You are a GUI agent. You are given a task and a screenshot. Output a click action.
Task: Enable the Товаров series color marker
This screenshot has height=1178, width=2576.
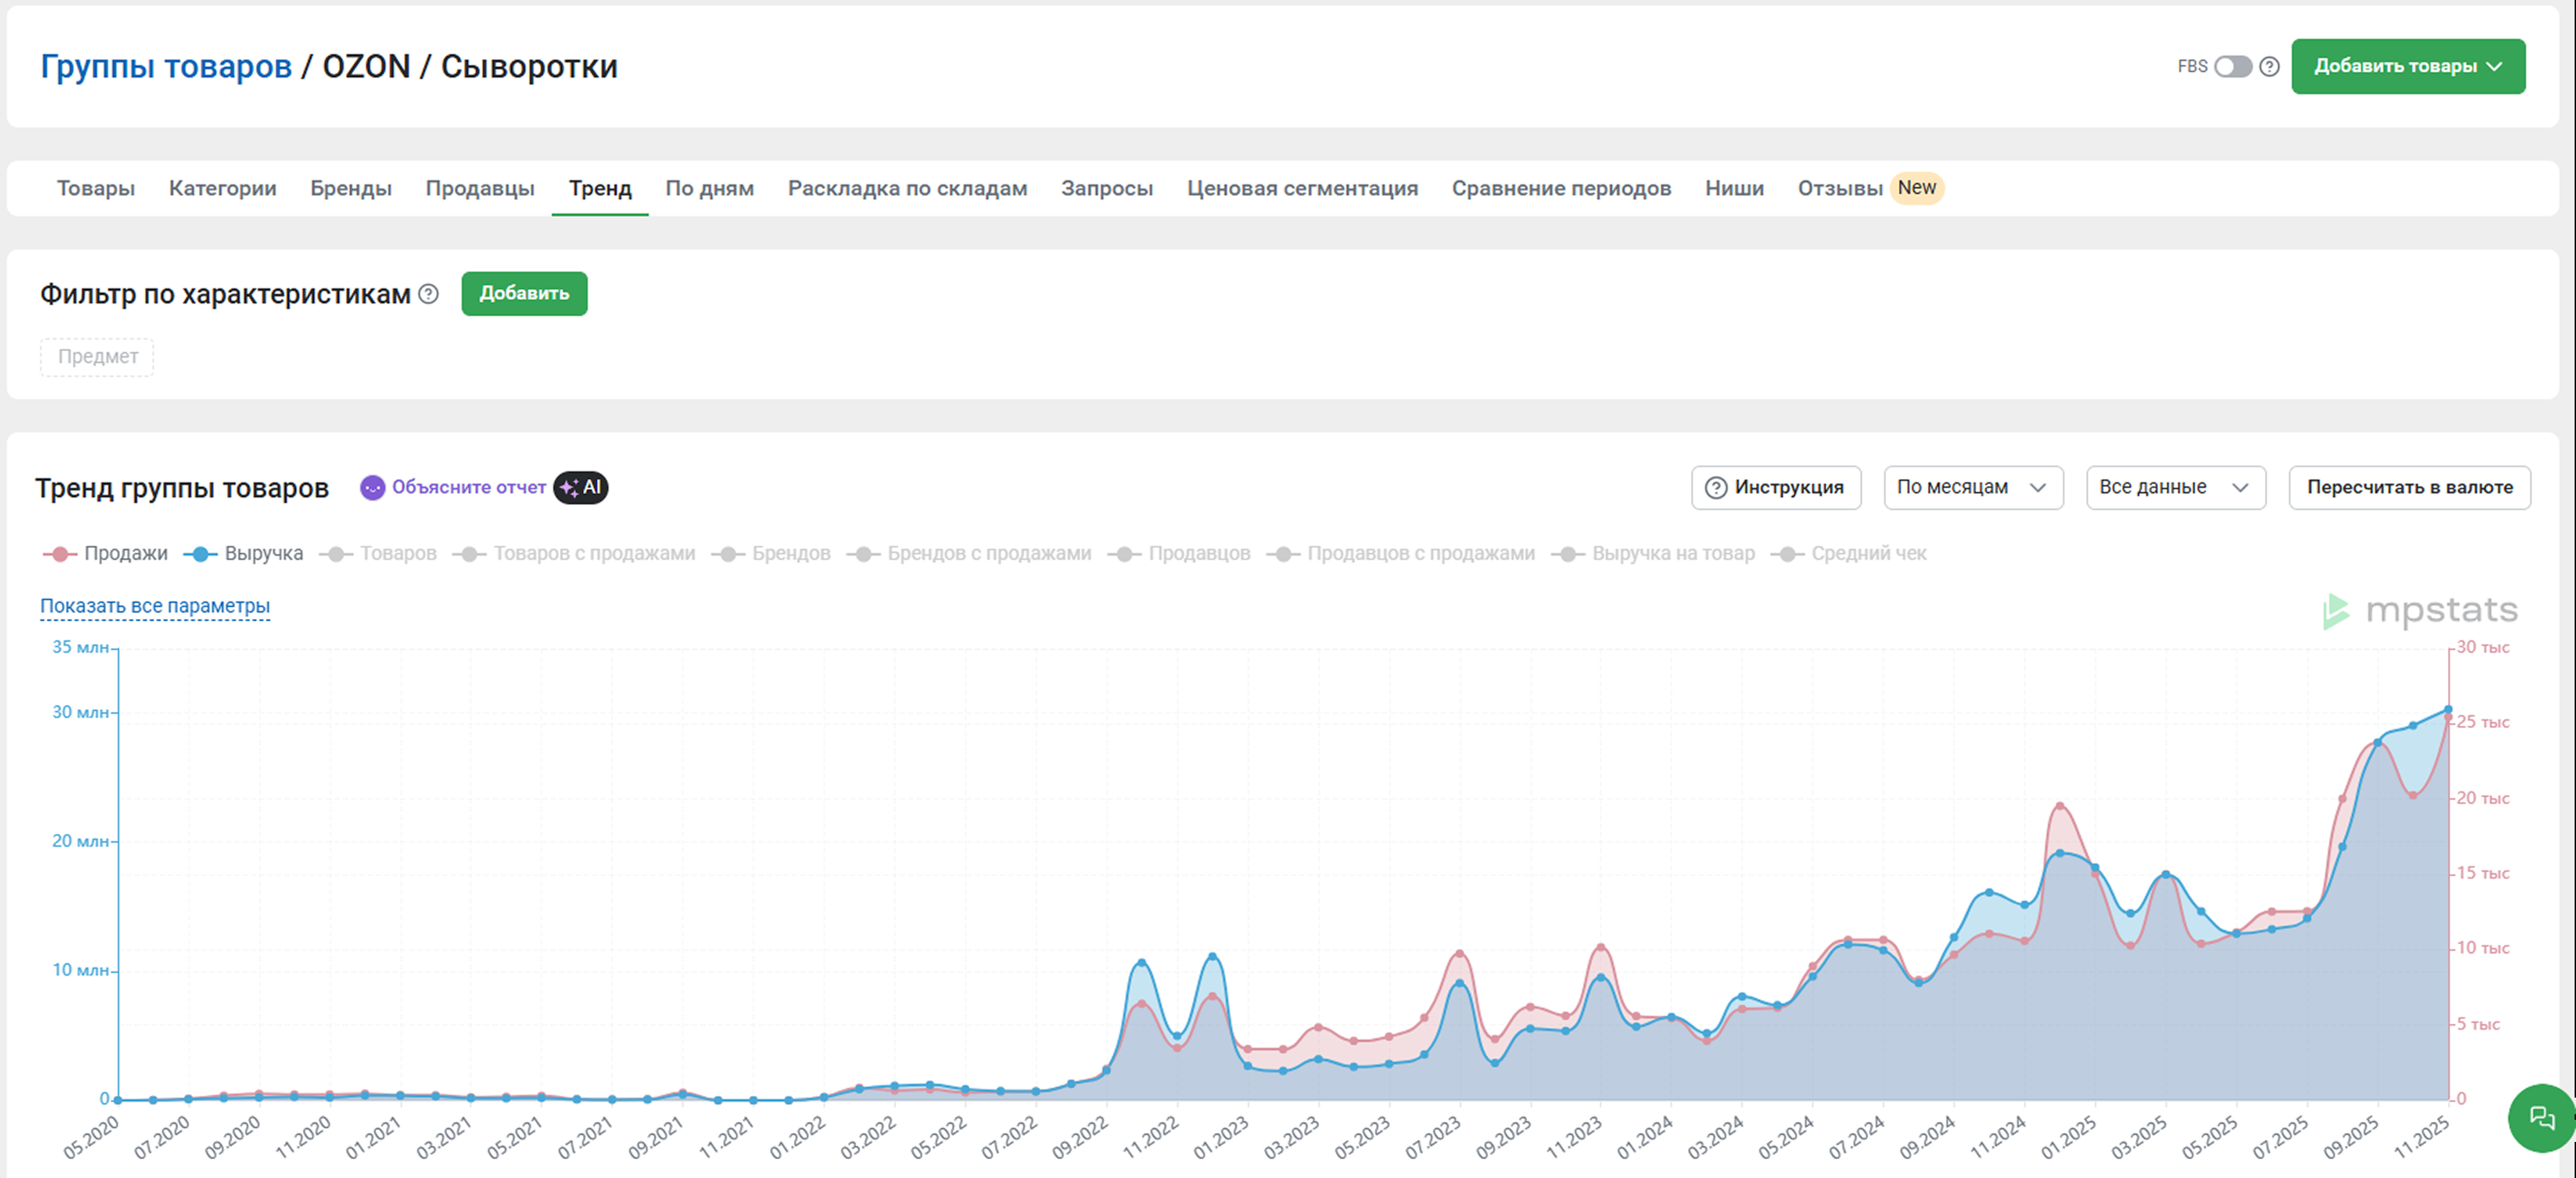pos(336,554)
